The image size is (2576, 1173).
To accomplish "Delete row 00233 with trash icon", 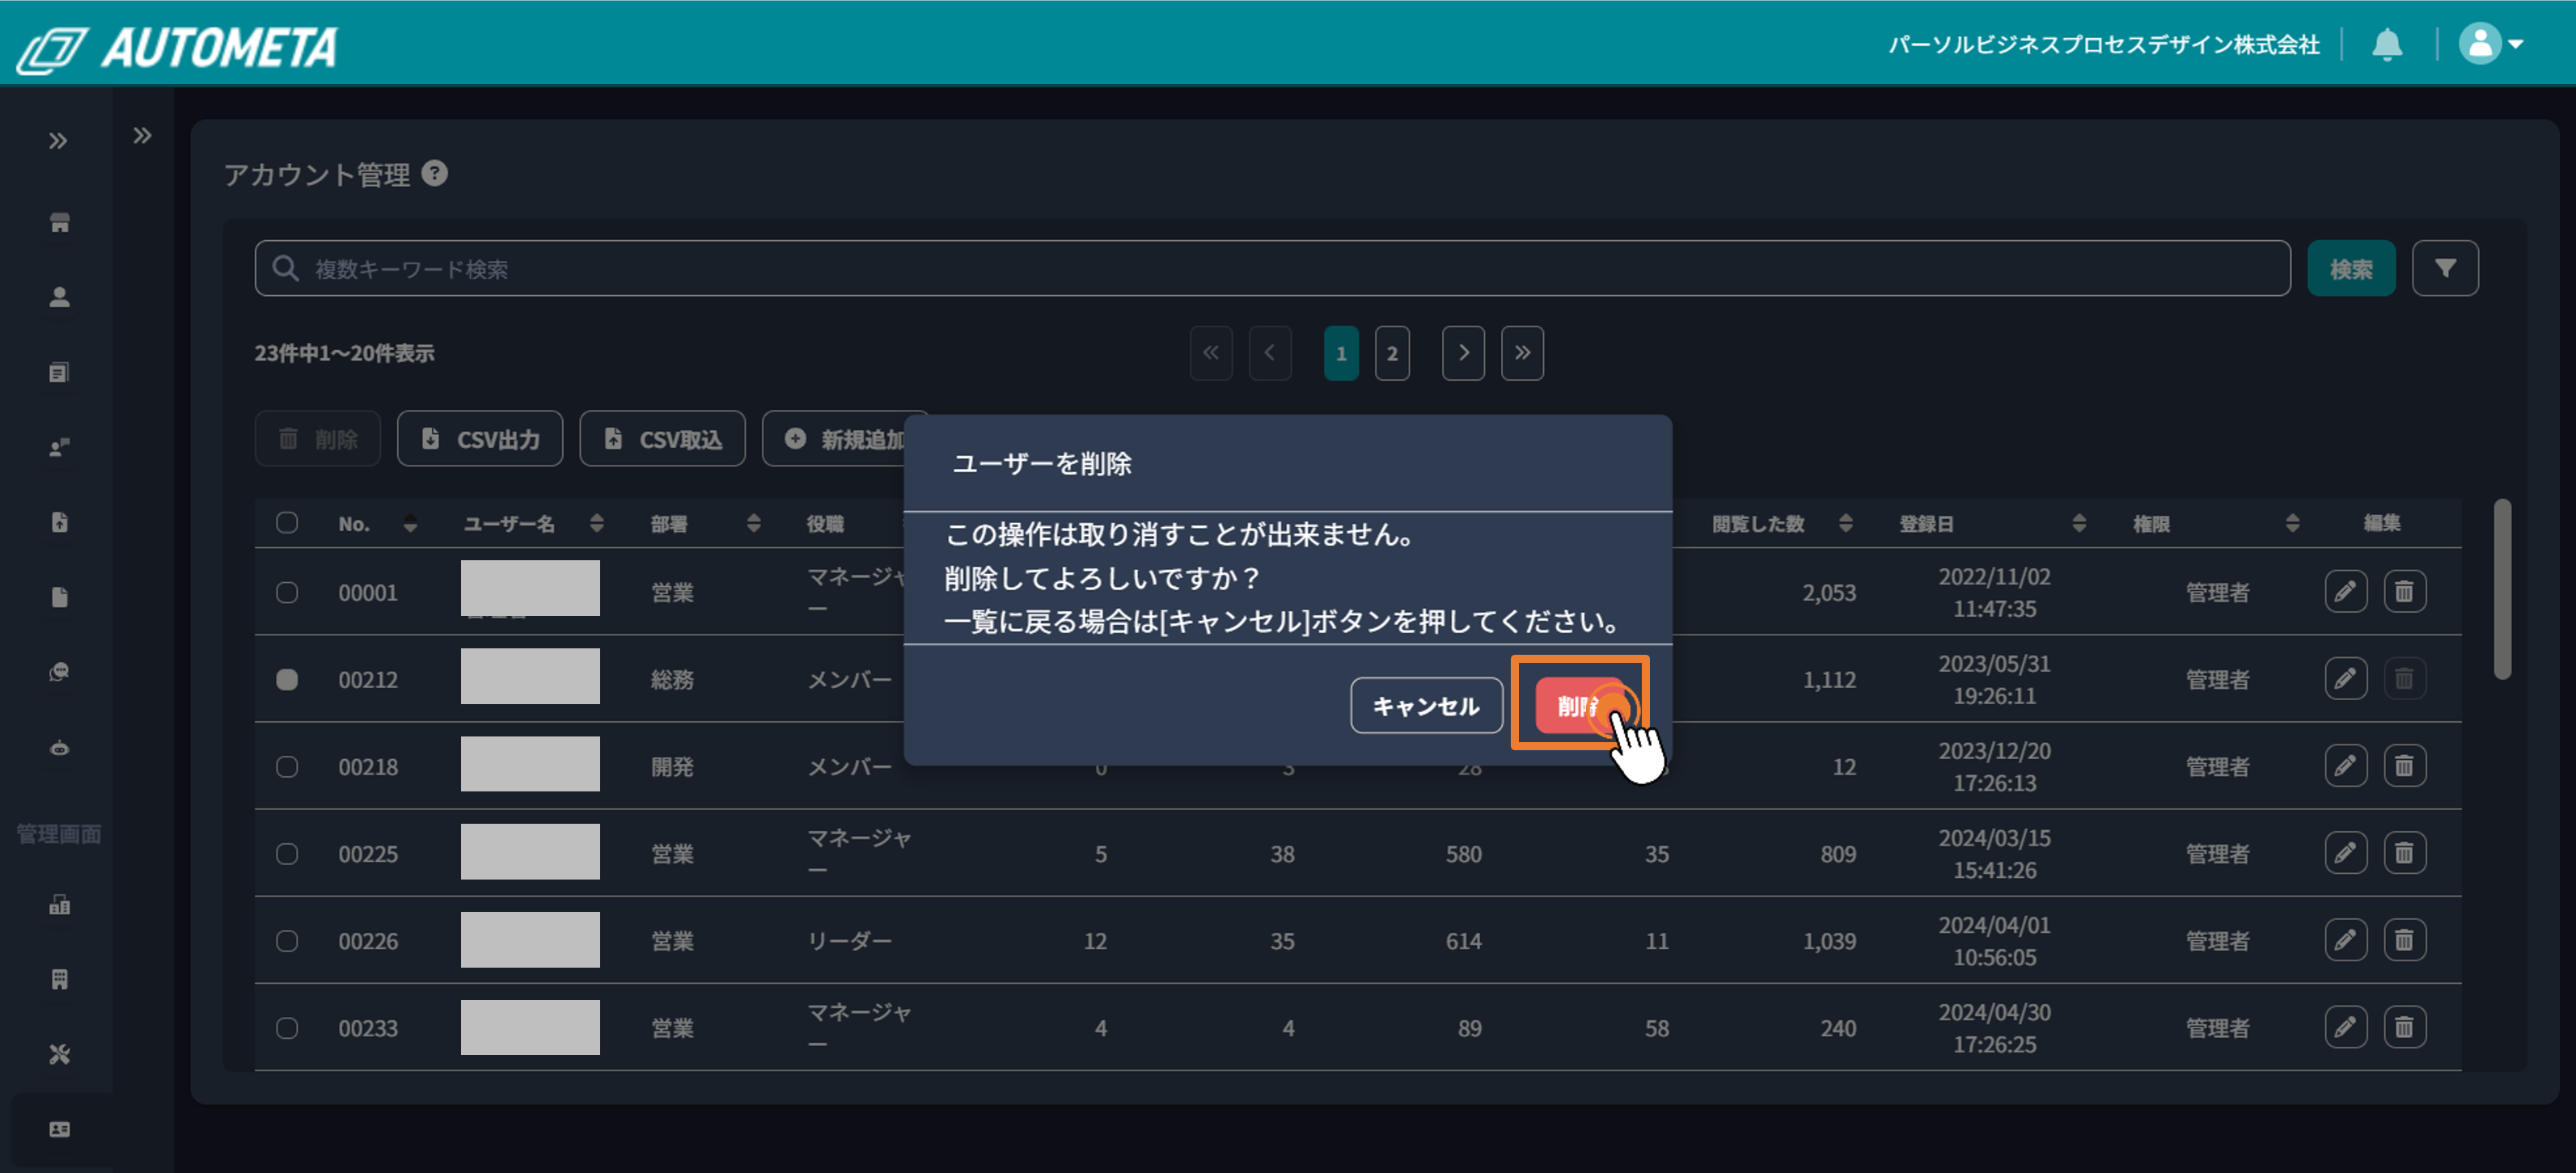I will tap(2404, 1027).
